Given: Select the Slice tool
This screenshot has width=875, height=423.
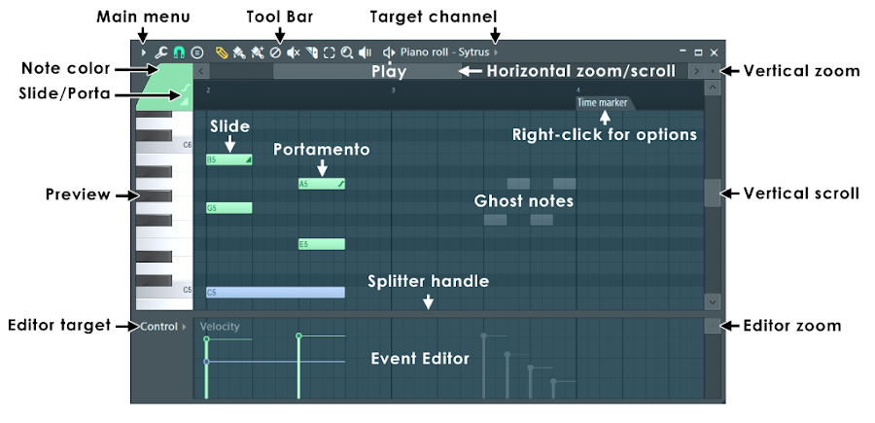Looking at the screenshot, I should click(312, 53).
